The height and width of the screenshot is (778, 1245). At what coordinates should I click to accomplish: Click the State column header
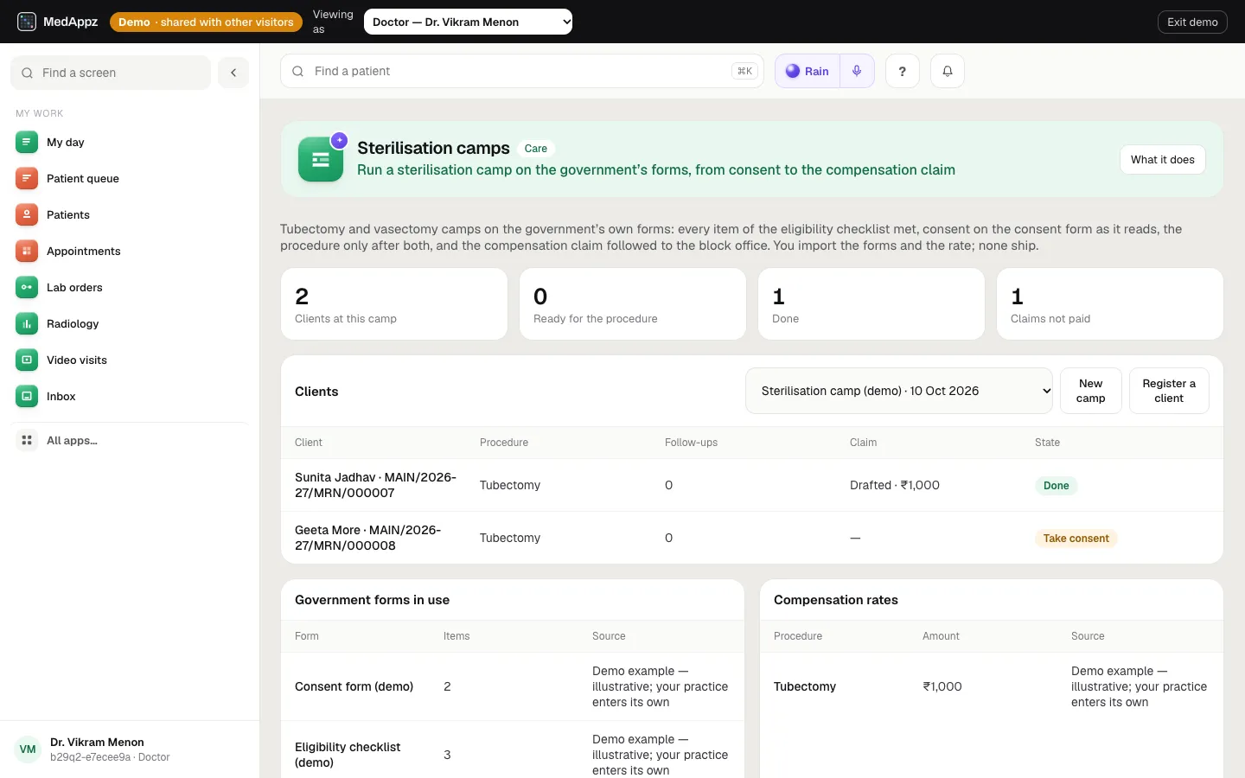[1047, 443]
